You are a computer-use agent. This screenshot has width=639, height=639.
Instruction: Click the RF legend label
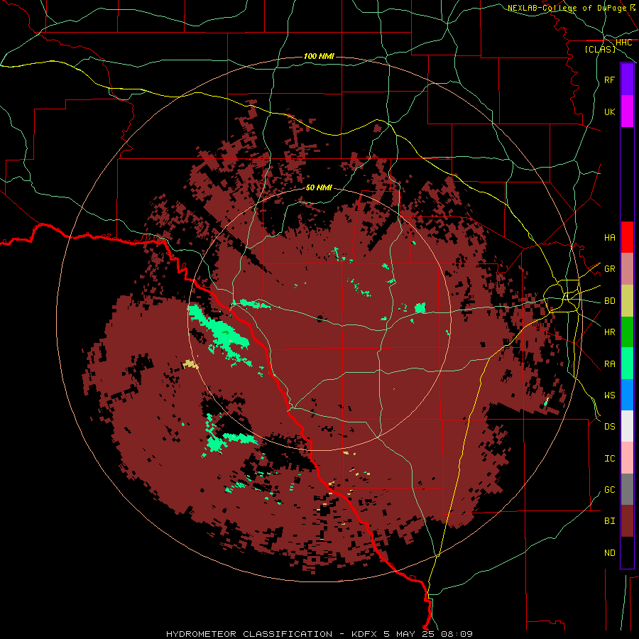click(x=609, y=80)
